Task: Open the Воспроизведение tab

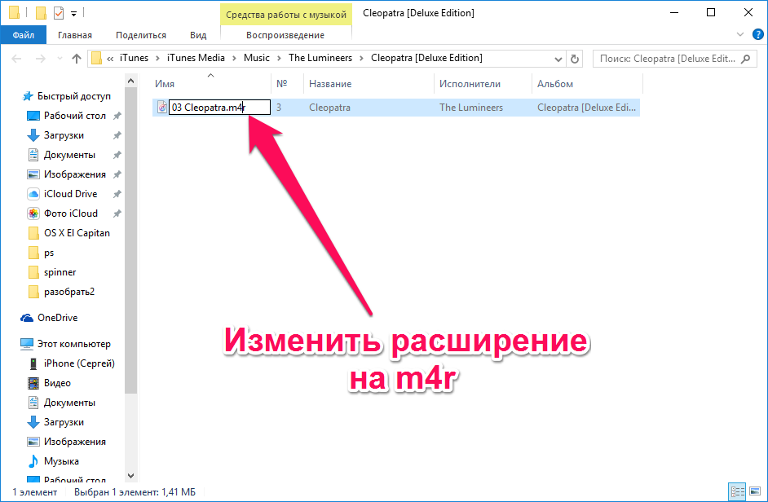Action: (x=285, y=35)
